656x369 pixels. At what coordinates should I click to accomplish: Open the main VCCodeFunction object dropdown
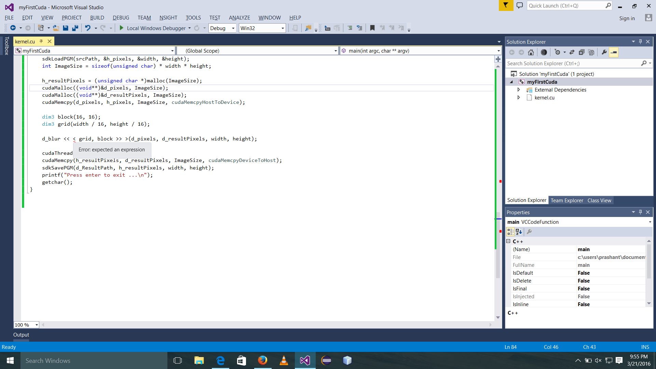point(579,222)
